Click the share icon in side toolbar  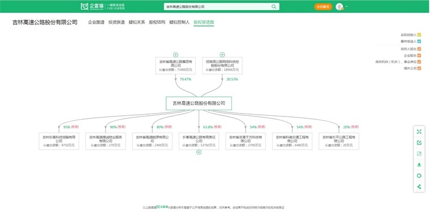[x=419, y=186]
